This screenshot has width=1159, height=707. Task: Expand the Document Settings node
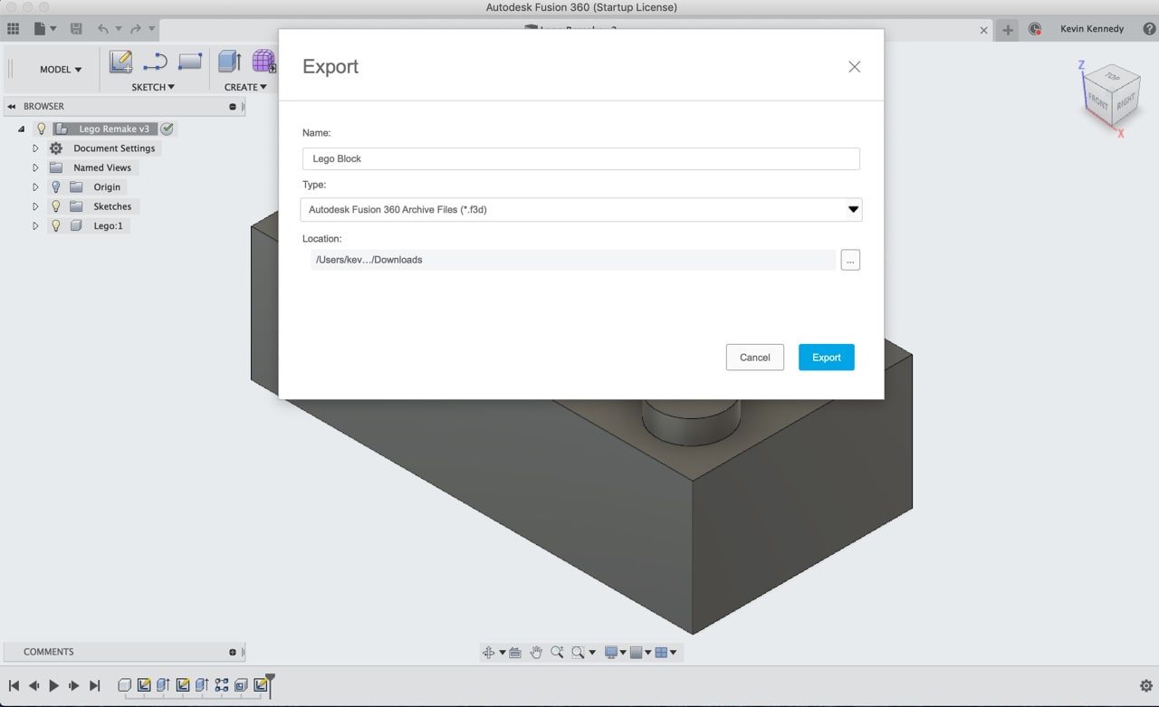pyautogui.click(x=35, y=148)
